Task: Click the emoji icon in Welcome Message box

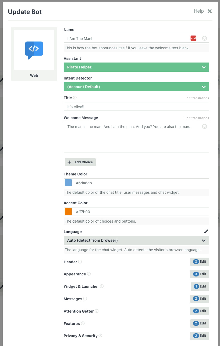Action: (x=204, y=126)
